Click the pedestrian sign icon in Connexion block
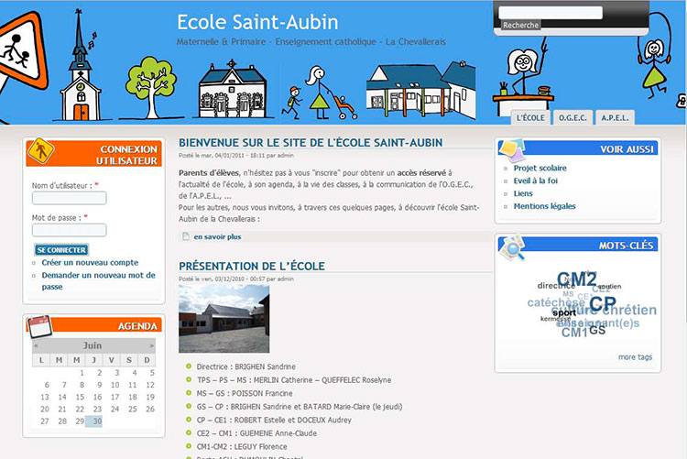Viewport: 687px width, 459px height. tap(39, 149)
